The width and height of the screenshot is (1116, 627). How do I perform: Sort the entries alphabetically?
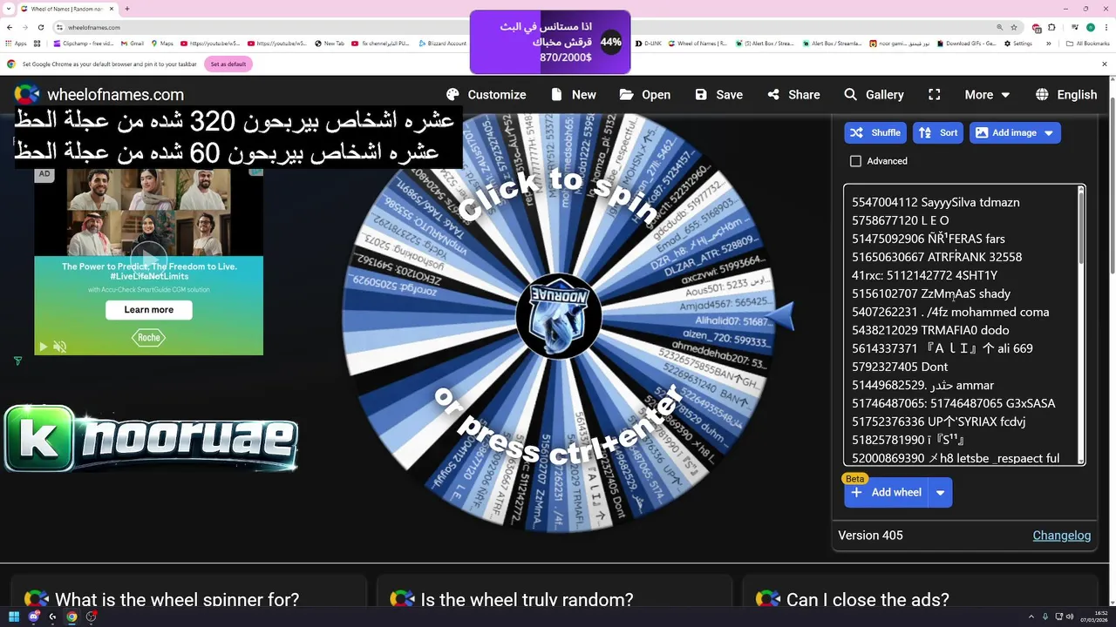pos(938,133)
